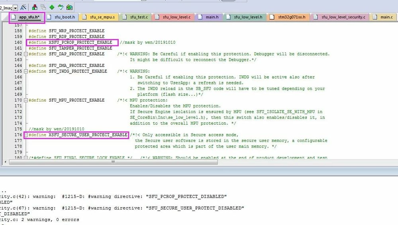Click SFU_IWDG_PROTECT_ENABLE on line 165
This screenshot has width=398, height=225.
[78, 72]
